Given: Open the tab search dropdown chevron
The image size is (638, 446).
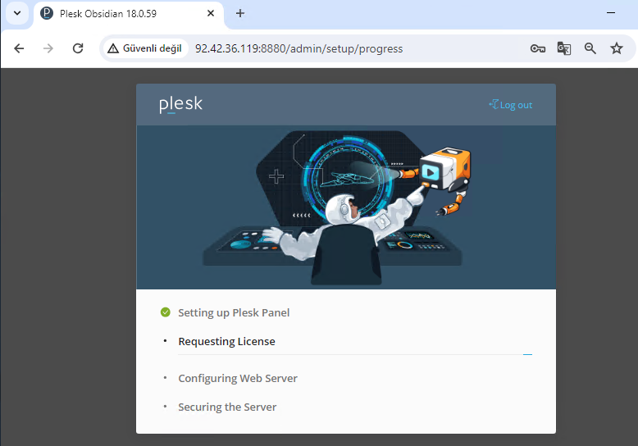Looking at the screenshot, I should pos(17,13).
